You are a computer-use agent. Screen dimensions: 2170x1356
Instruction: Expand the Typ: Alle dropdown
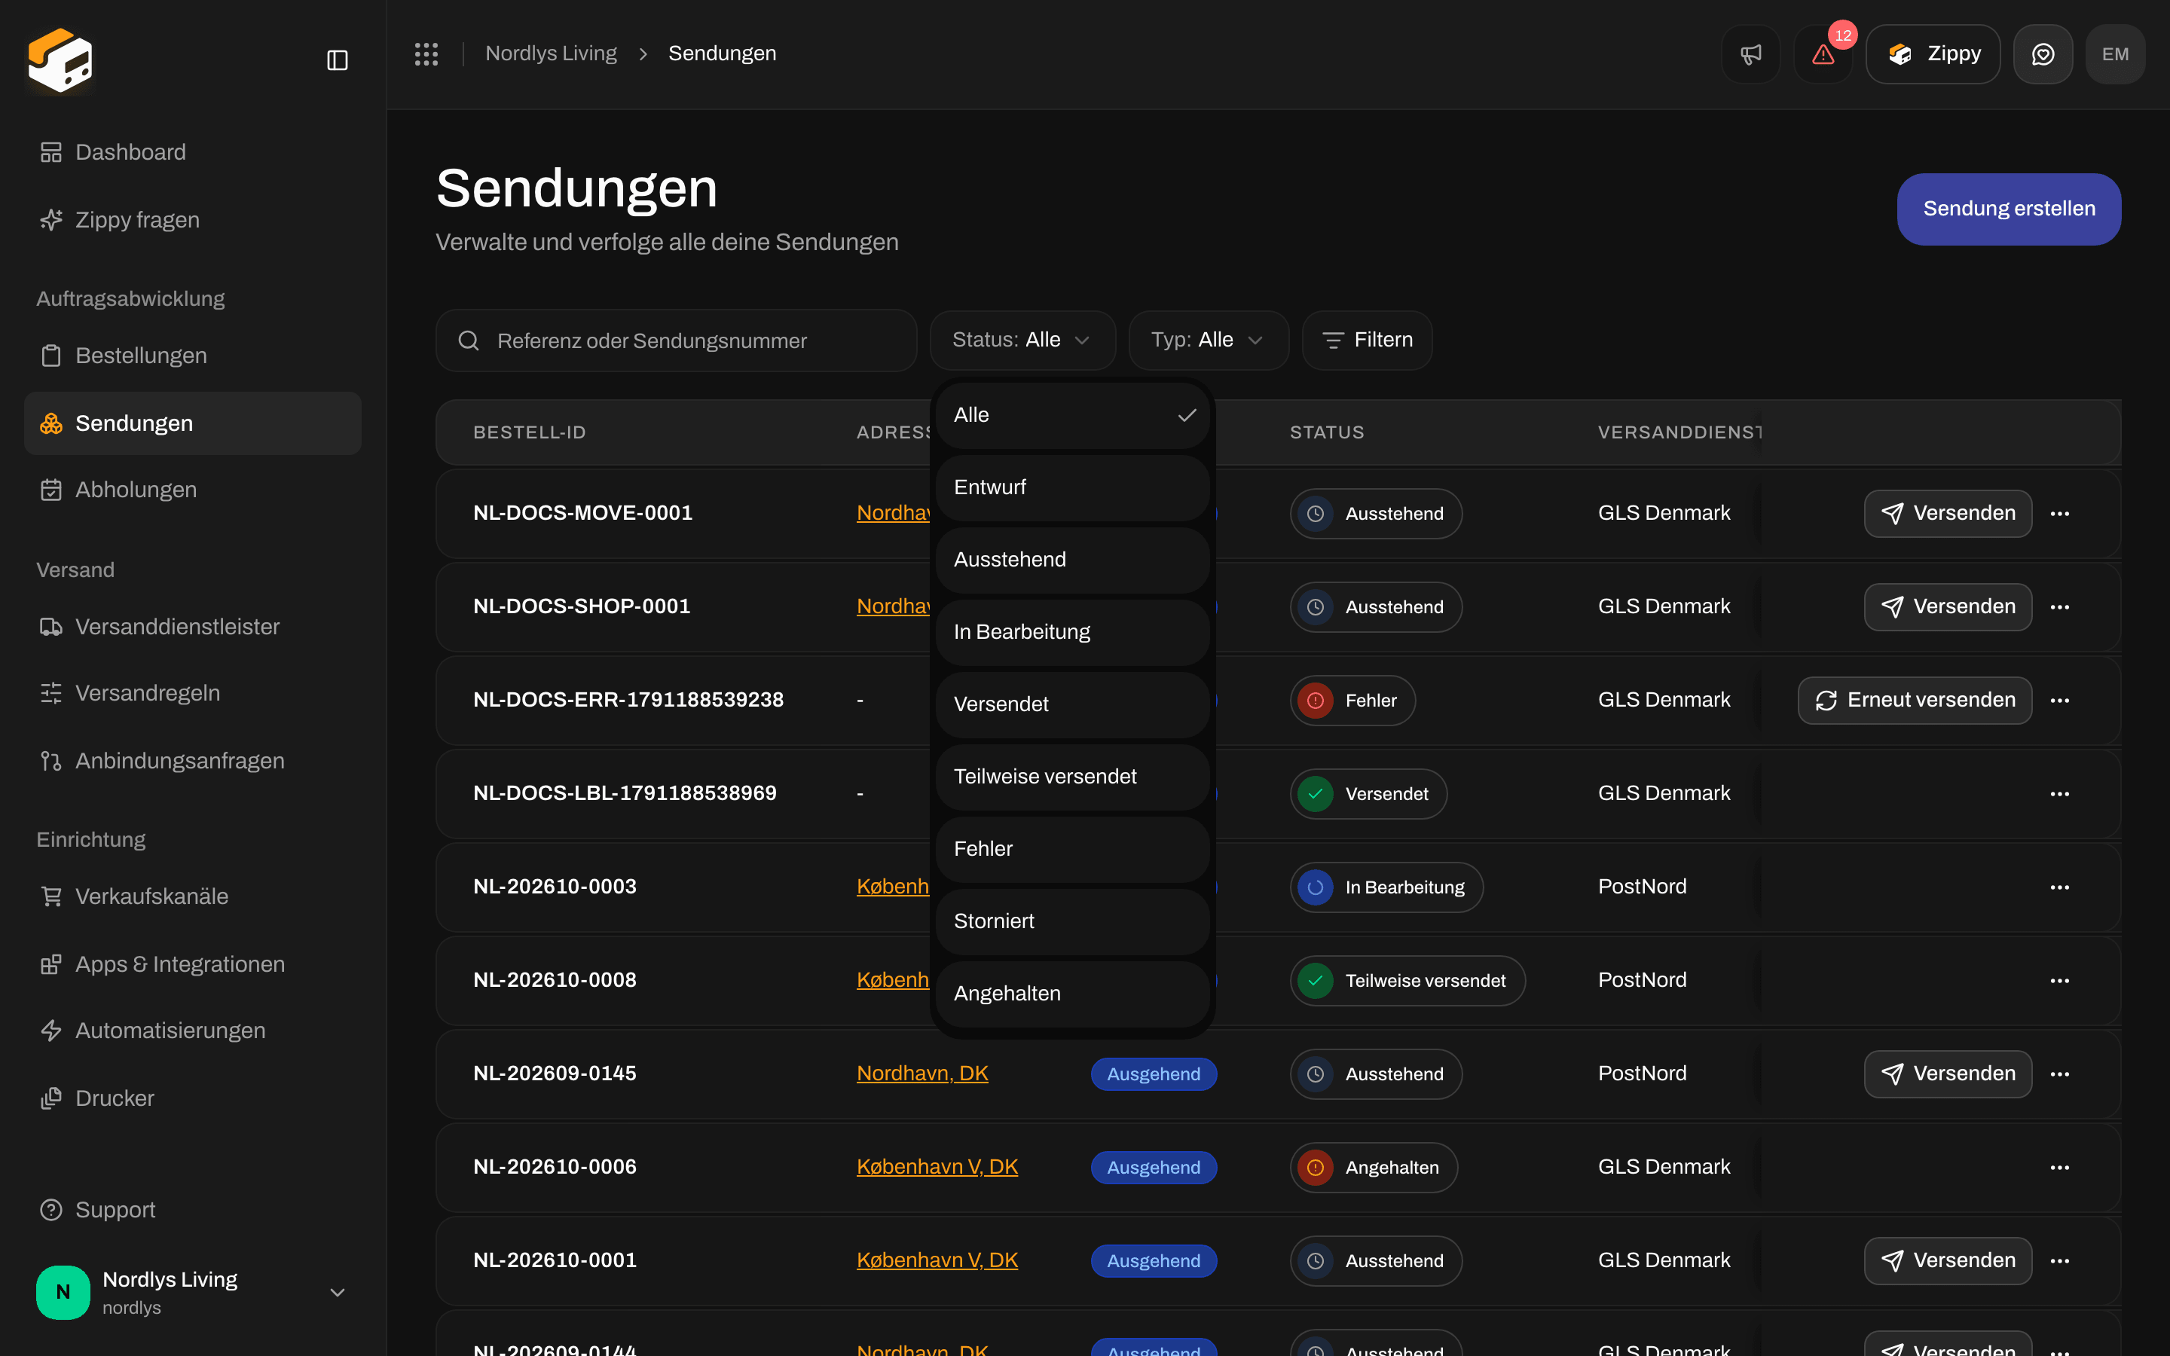[x=1208, y=340]
